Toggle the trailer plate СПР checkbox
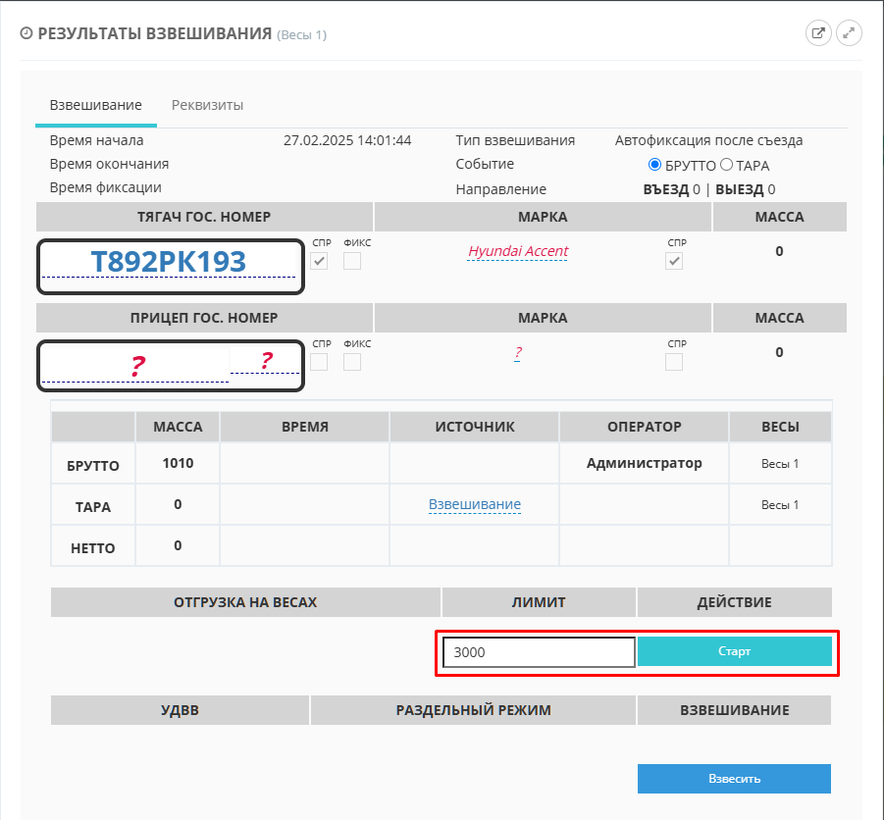The width and height of the screenshot is (884, 820). (x=319, y=362)
